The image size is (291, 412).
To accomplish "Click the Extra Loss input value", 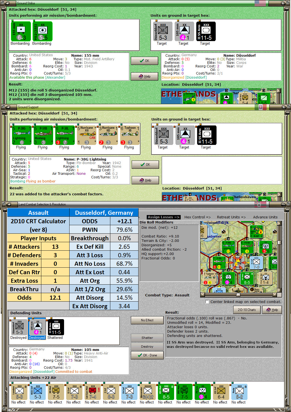I will pos(55,281).
